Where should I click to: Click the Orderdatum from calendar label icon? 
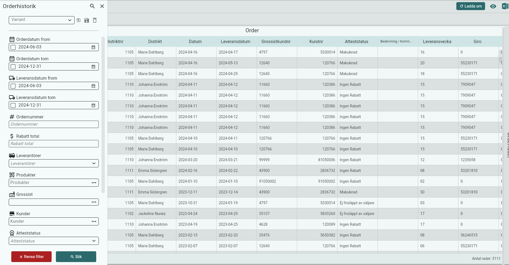(12, 39)
